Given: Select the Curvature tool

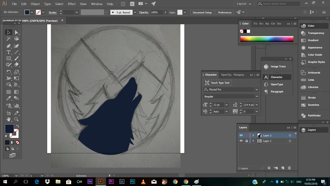Looking at the screenshot, I should pyautogui.click(x=16, y=46).
